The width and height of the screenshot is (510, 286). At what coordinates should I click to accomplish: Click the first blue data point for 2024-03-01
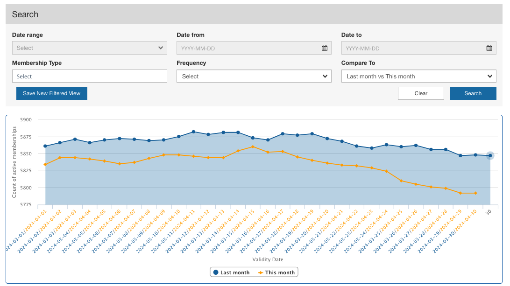click(x=45, y=146)
